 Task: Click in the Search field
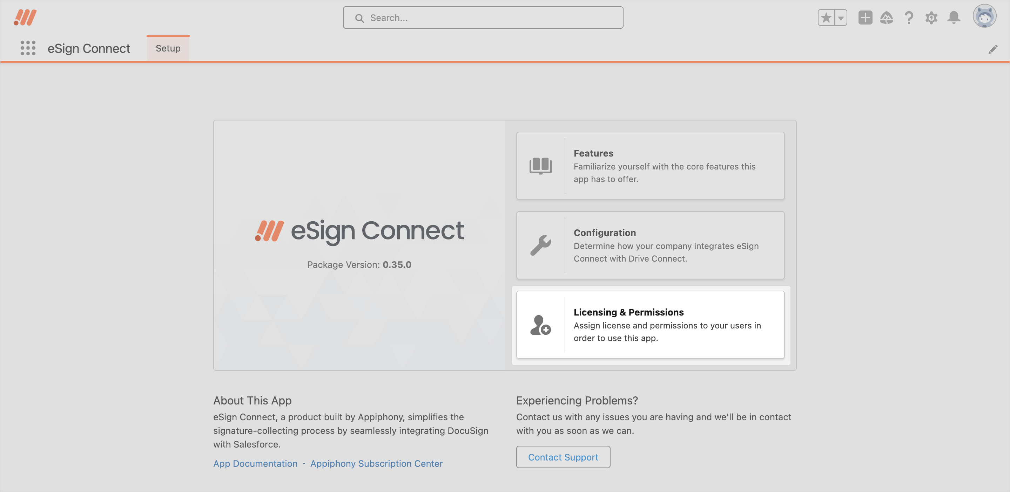[x=483, y=18]
